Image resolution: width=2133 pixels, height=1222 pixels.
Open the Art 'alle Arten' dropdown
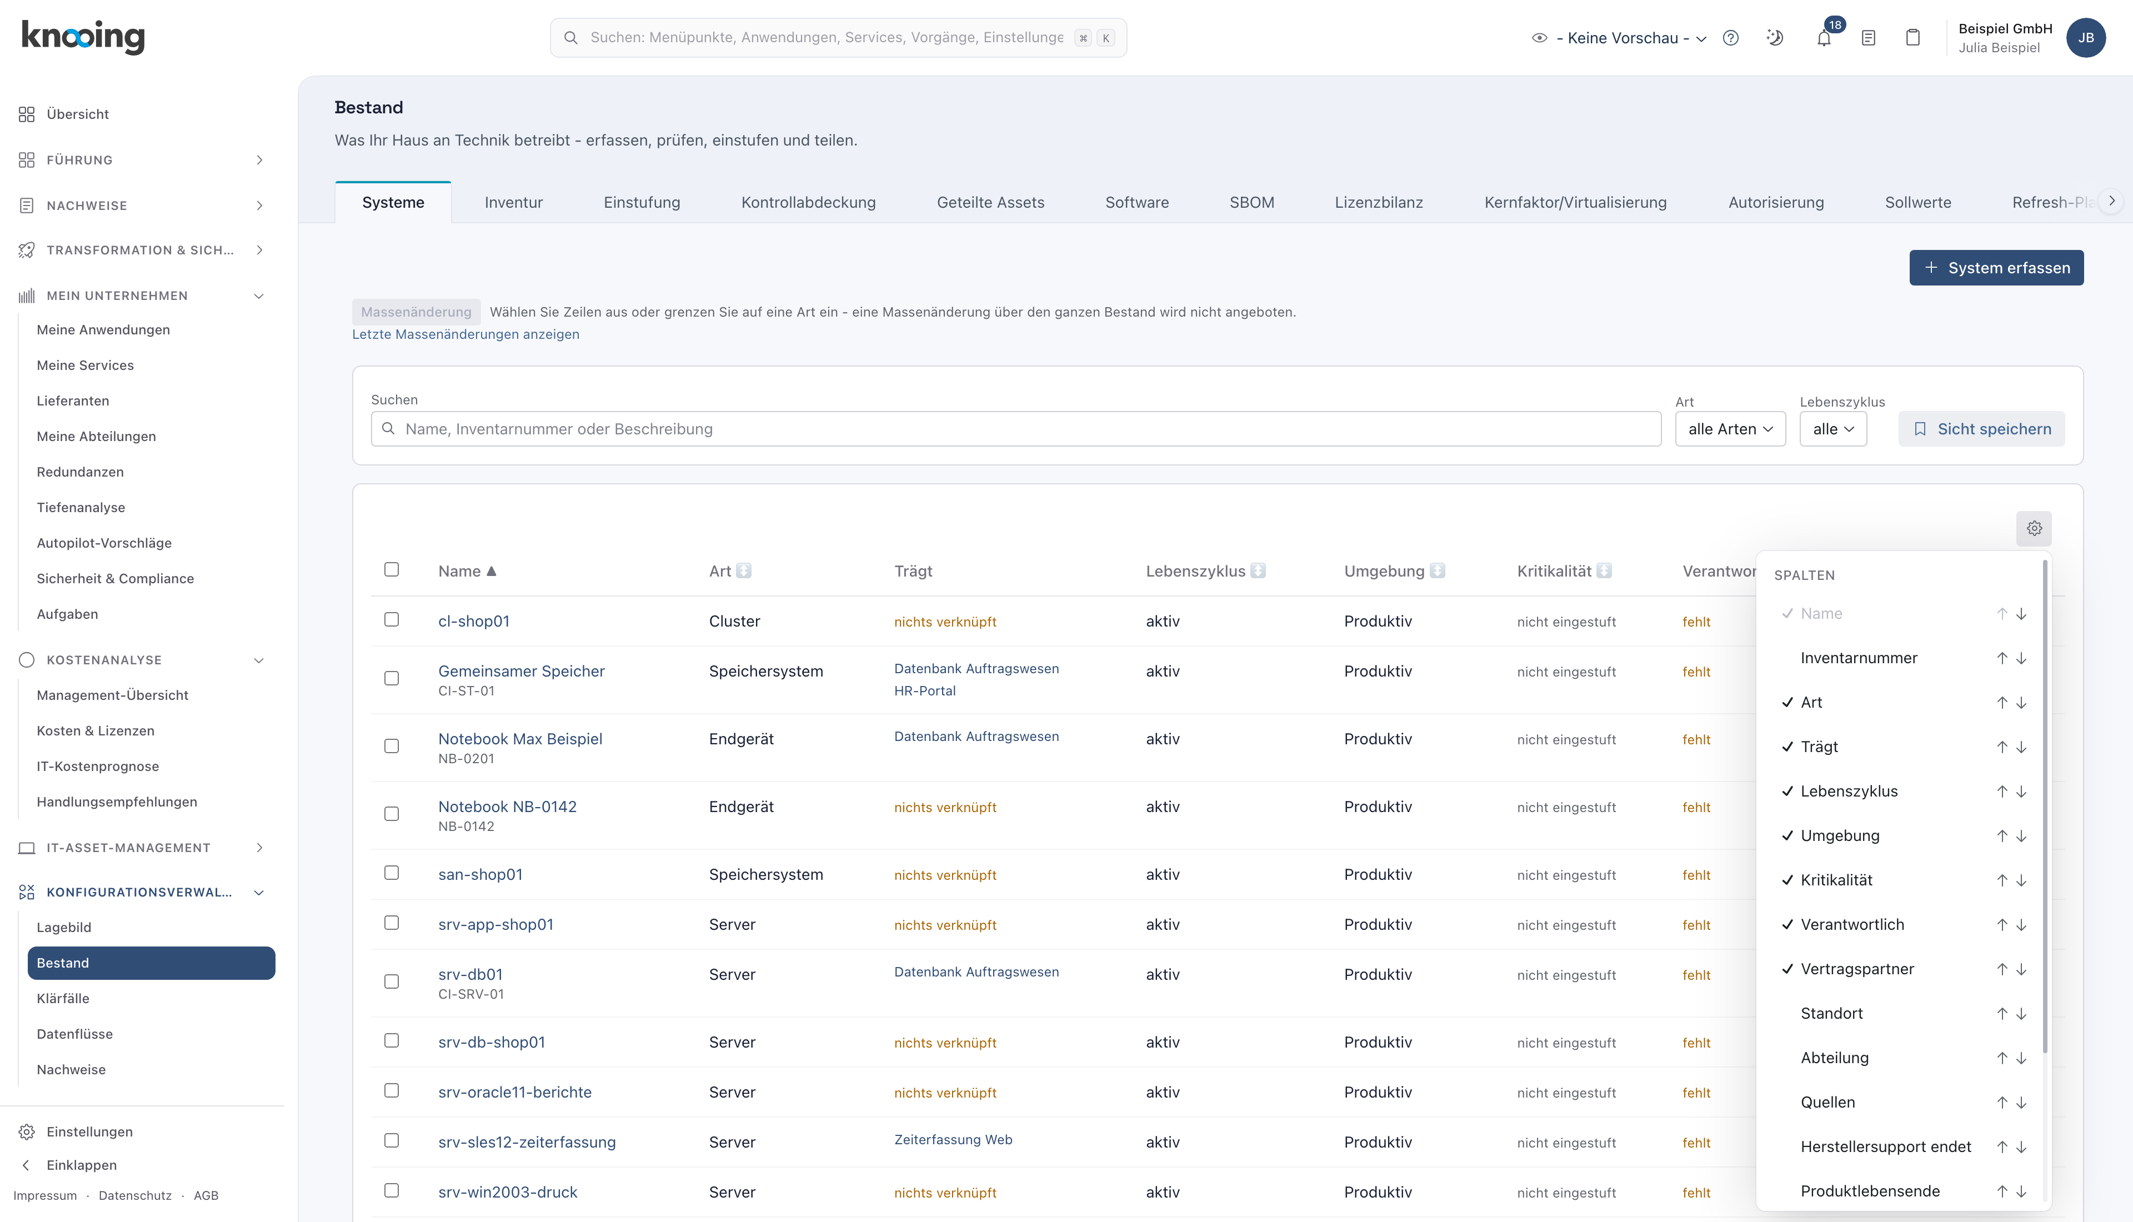[1730, 429]
